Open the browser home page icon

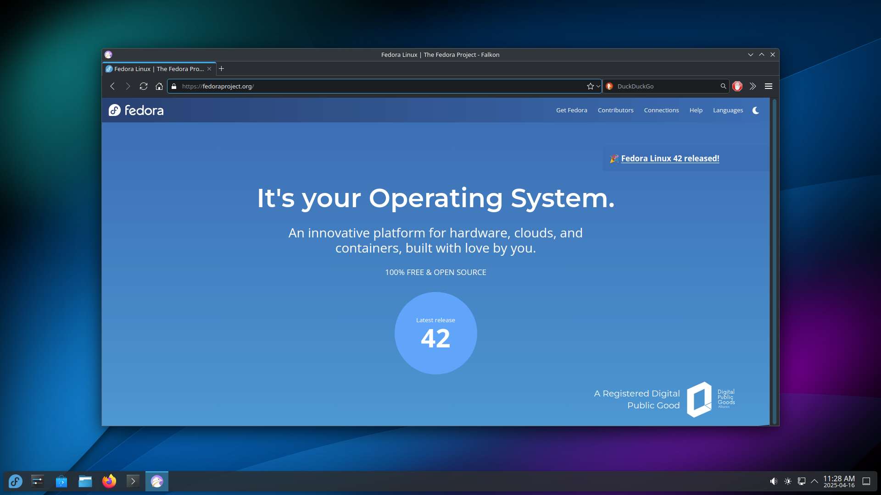click(159, 86)
